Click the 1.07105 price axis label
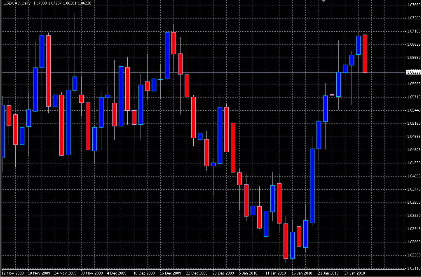This screenshot has width=422, height=277. point(414,31)
